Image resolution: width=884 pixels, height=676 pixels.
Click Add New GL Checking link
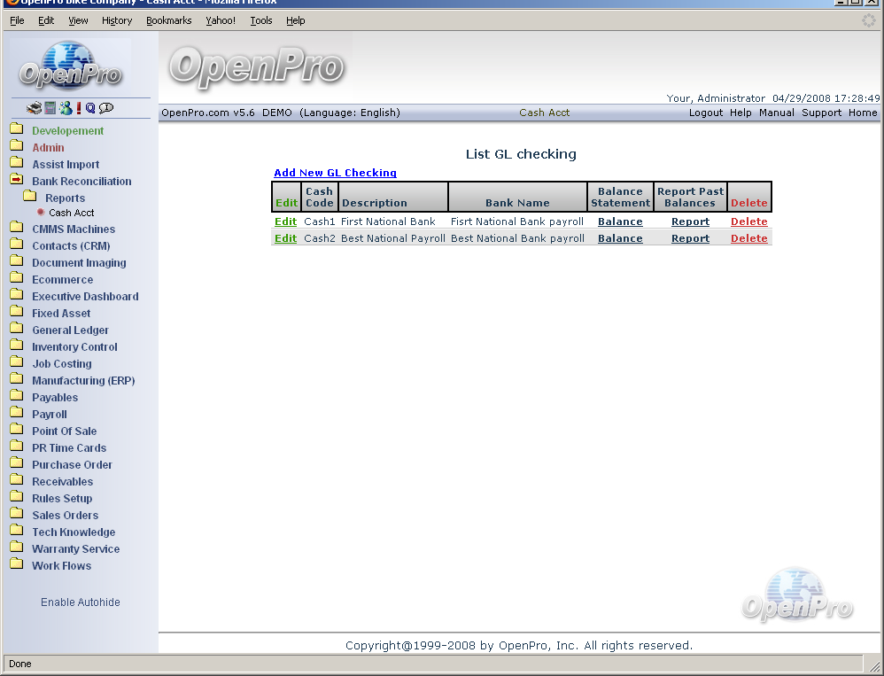tap(335, 173)
